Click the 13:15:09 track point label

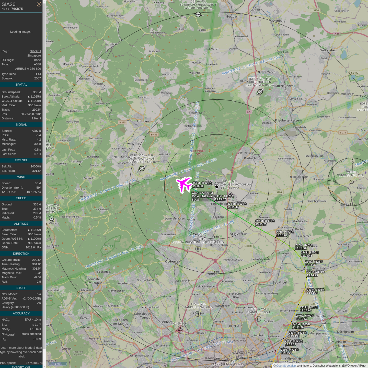coord(282,235)
